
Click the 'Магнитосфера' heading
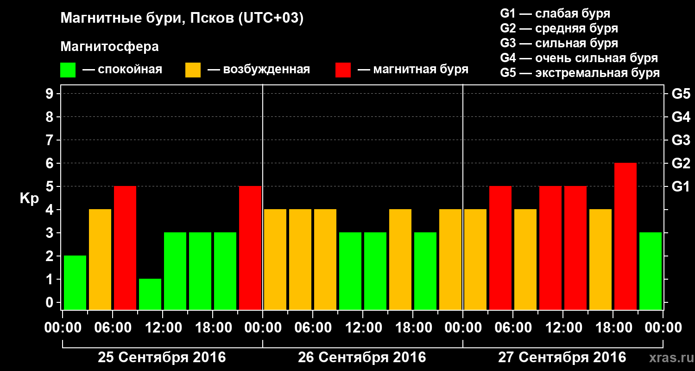[109, 47]
